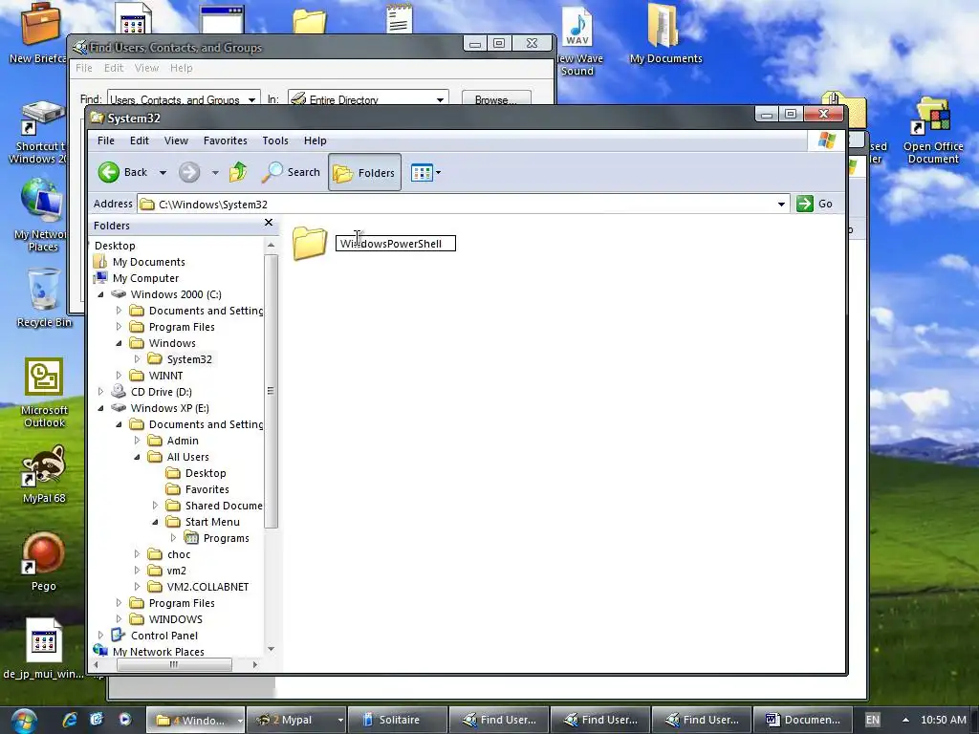Launch the MyPal 68 desktop shortcut
The width and height of the screenshot is (979, 734).
point(44,474)
